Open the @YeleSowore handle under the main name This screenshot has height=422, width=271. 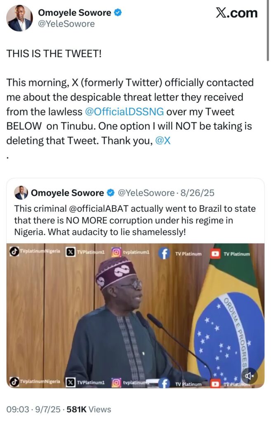[x=67, y=24]
